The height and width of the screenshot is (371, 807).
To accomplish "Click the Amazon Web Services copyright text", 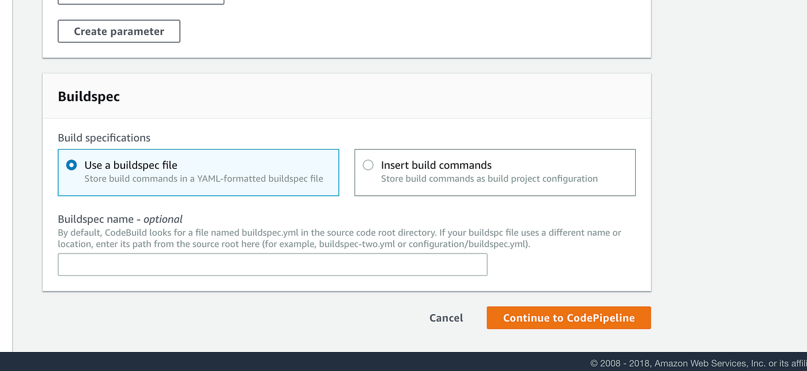I will [x=699, y=363].
